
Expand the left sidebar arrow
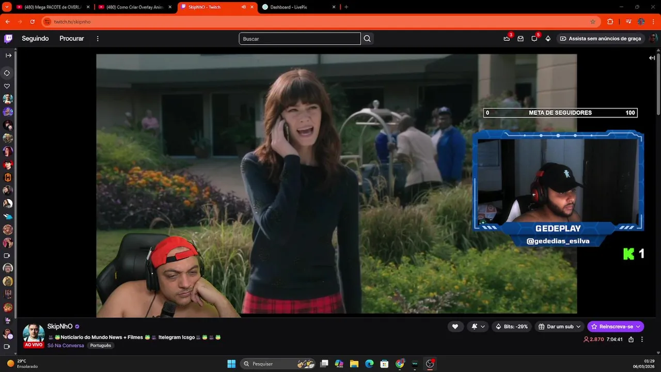pos(8,55)
